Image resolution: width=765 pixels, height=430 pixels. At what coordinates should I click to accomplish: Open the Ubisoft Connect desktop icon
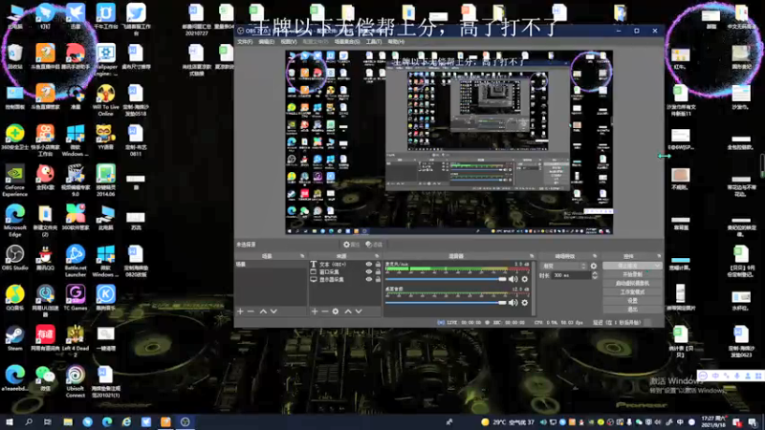[76, 381]
